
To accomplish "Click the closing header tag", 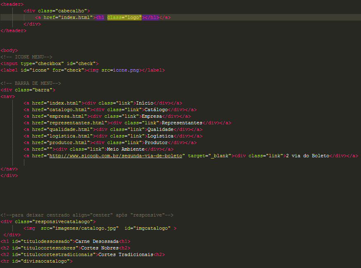I will pos(13,30).
